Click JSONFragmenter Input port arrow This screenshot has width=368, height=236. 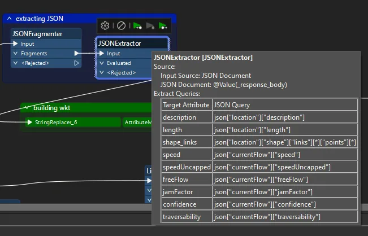tap(15, 43)
